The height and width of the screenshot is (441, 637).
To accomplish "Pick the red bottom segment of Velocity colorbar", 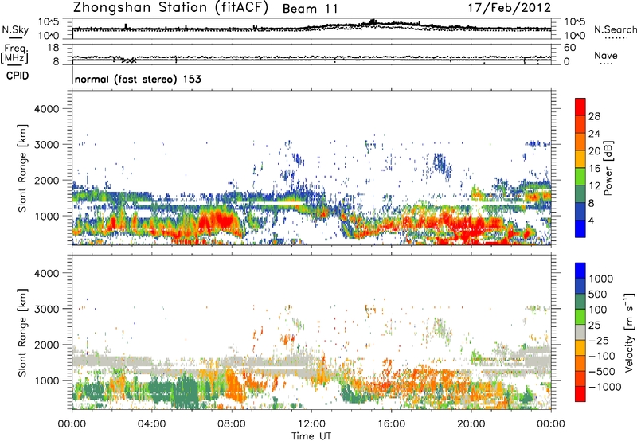I will 580,394.
